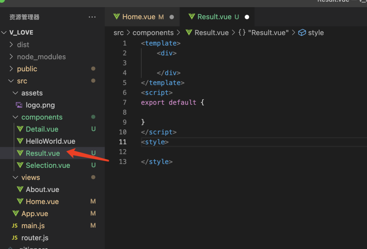Click line number 13 in the gutter
The height and width of the screenshot is (249, 367).
[123, 162]
